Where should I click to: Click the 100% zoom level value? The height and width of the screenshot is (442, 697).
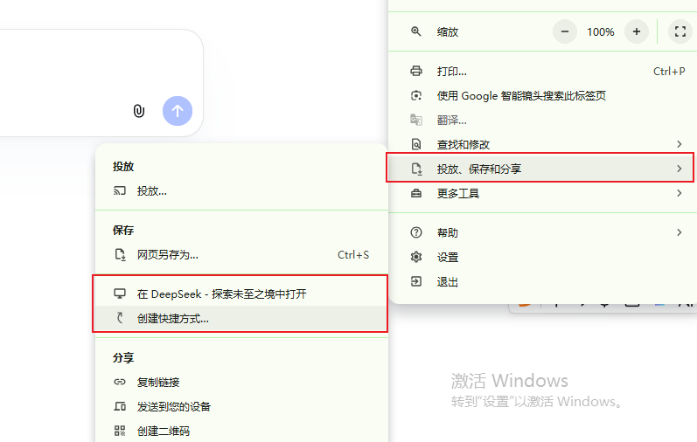tap(601, 32)
